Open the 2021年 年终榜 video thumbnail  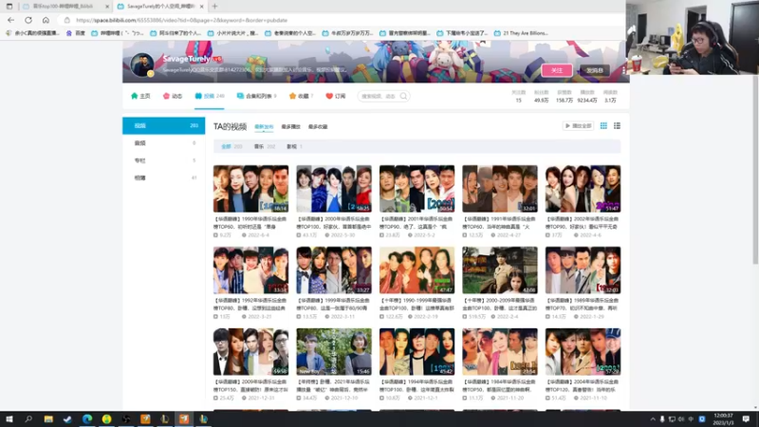pos(334,352)
